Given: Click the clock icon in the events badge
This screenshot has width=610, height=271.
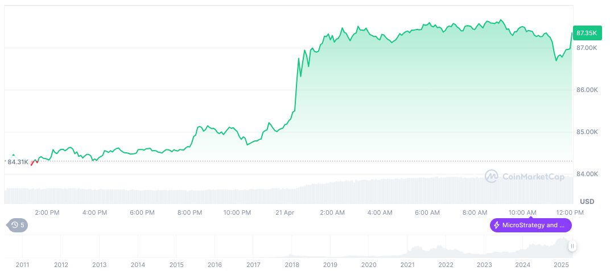Looking at the screenshot, I should [14, 225].
